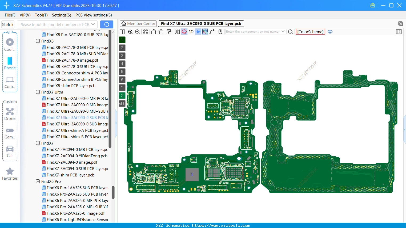The width and height of the screenshot is (406, 228).
Task: Select the diode jump tool
Action: coord(198,32)
